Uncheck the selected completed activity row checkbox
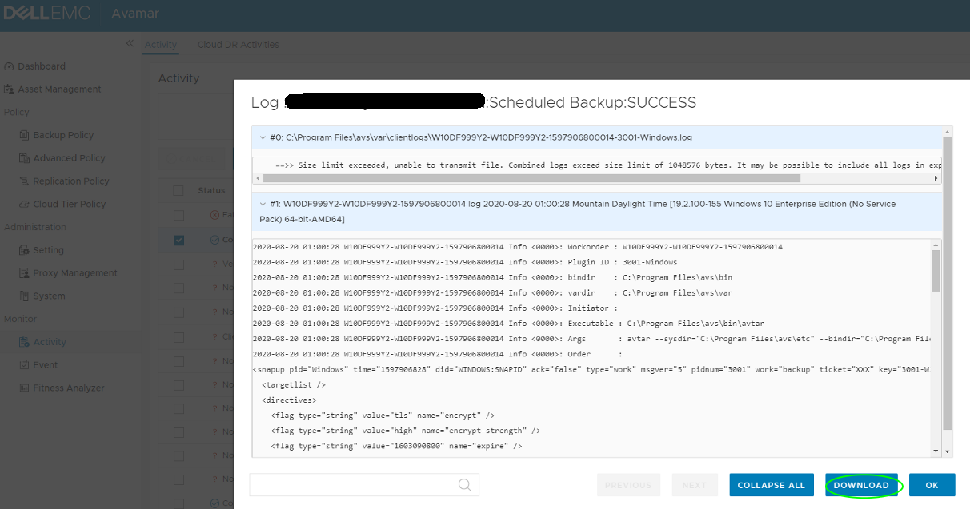970x509 pixels. pos(178,240)
